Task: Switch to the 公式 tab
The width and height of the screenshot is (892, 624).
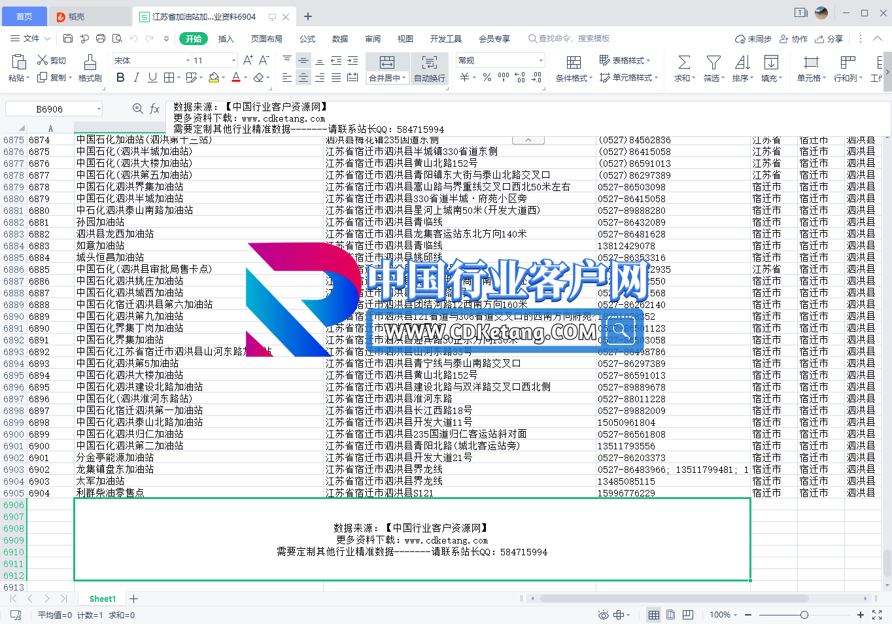Action: [307, 39]
